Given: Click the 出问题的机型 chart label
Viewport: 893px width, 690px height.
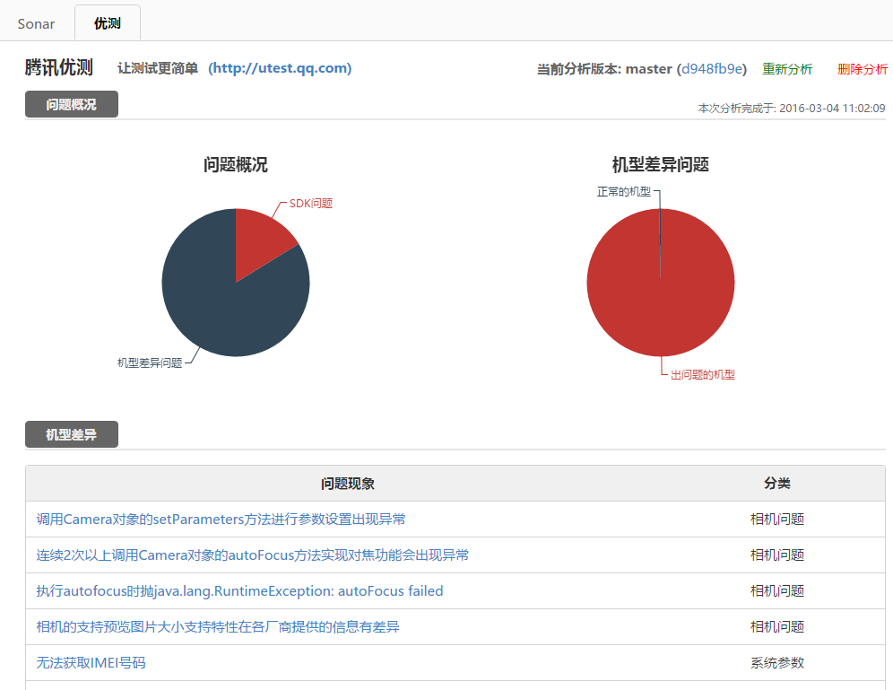Looking at the screenshot, I should coord(703,375).
